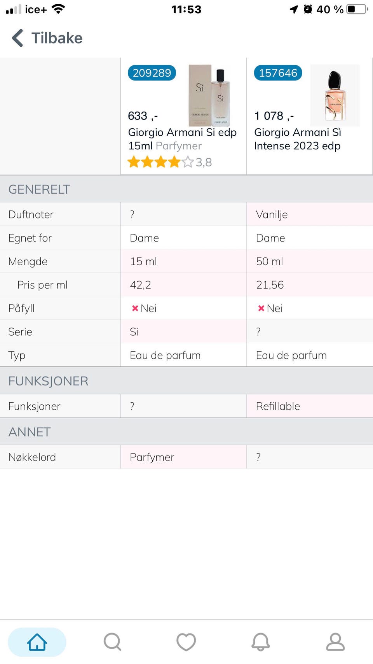Click the back chevron next to Tilbake
The image size is (373, 664).
[x=16, y=38]
